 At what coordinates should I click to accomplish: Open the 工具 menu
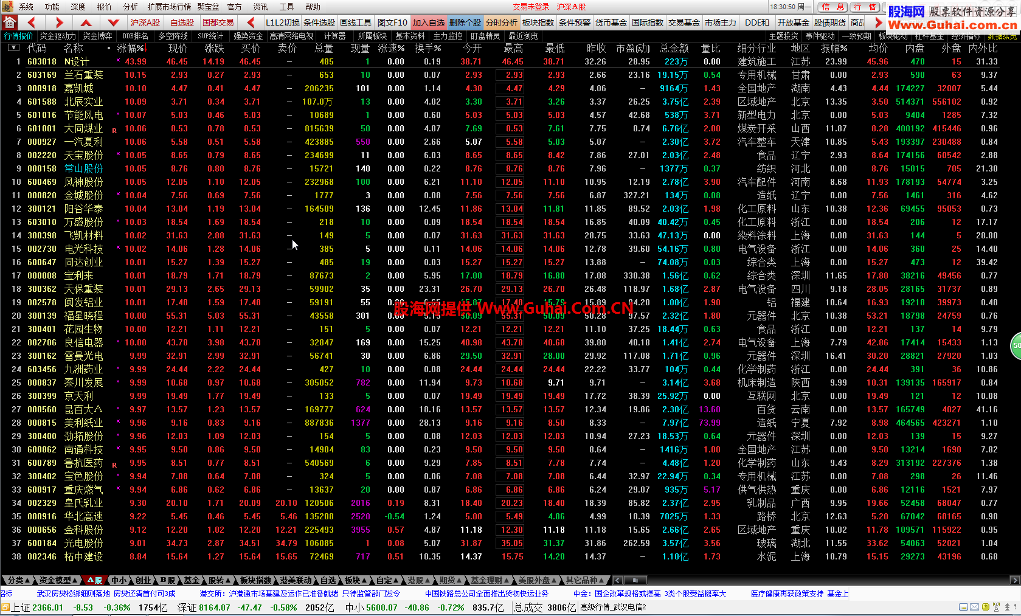[x=286, y=7]
